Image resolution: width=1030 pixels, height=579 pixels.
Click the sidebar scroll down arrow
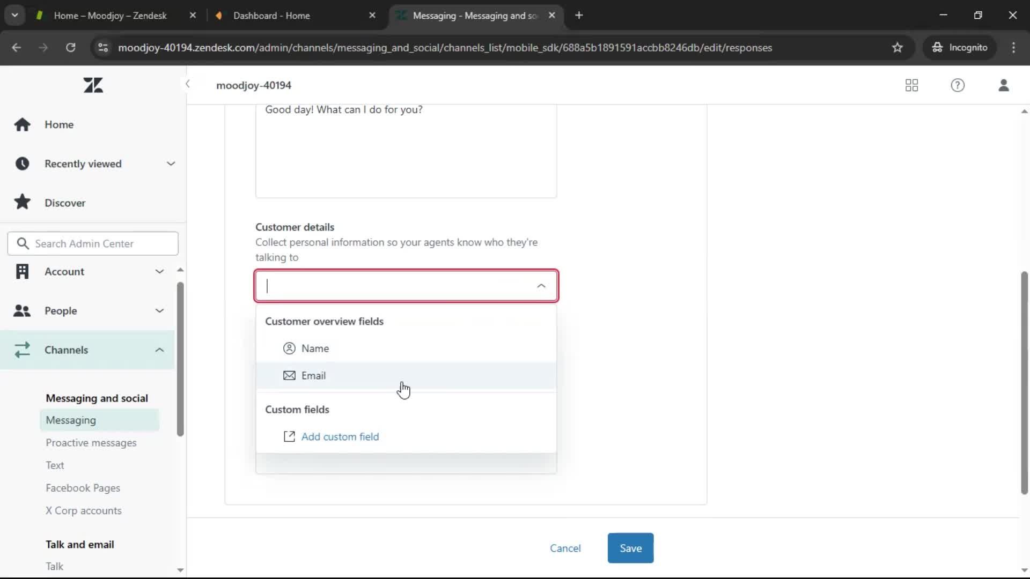180,570
